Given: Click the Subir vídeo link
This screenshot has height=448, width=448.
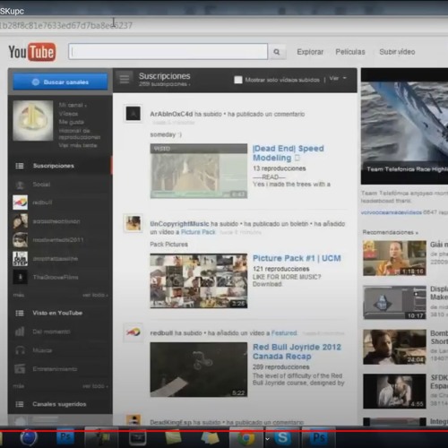Looking at the screenshot, I should coord(397,52).
